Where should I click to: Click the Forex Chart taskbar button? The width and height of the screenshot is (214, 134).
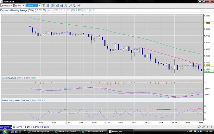[x=120, y=132]
